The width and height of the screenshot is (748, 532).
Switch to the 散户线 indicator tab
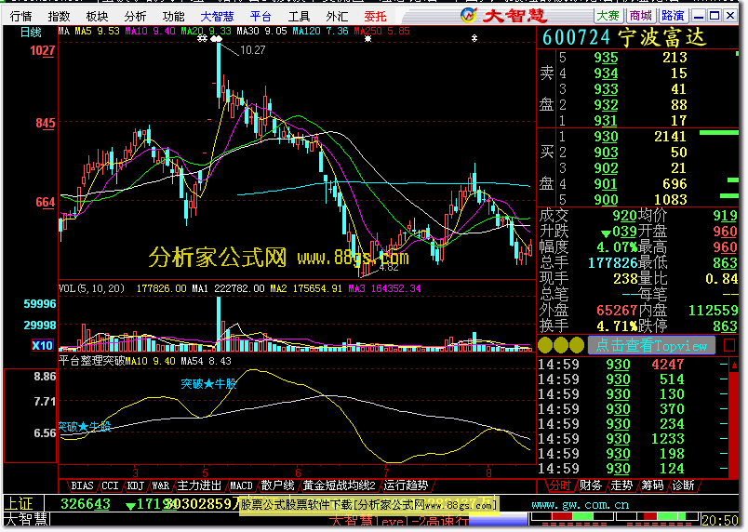coord(277,485)
